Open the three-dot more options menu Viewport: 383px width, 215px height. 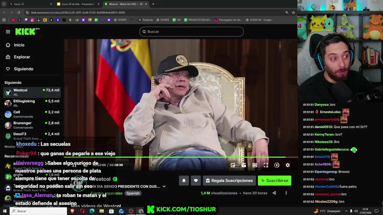tap(286, 193)
